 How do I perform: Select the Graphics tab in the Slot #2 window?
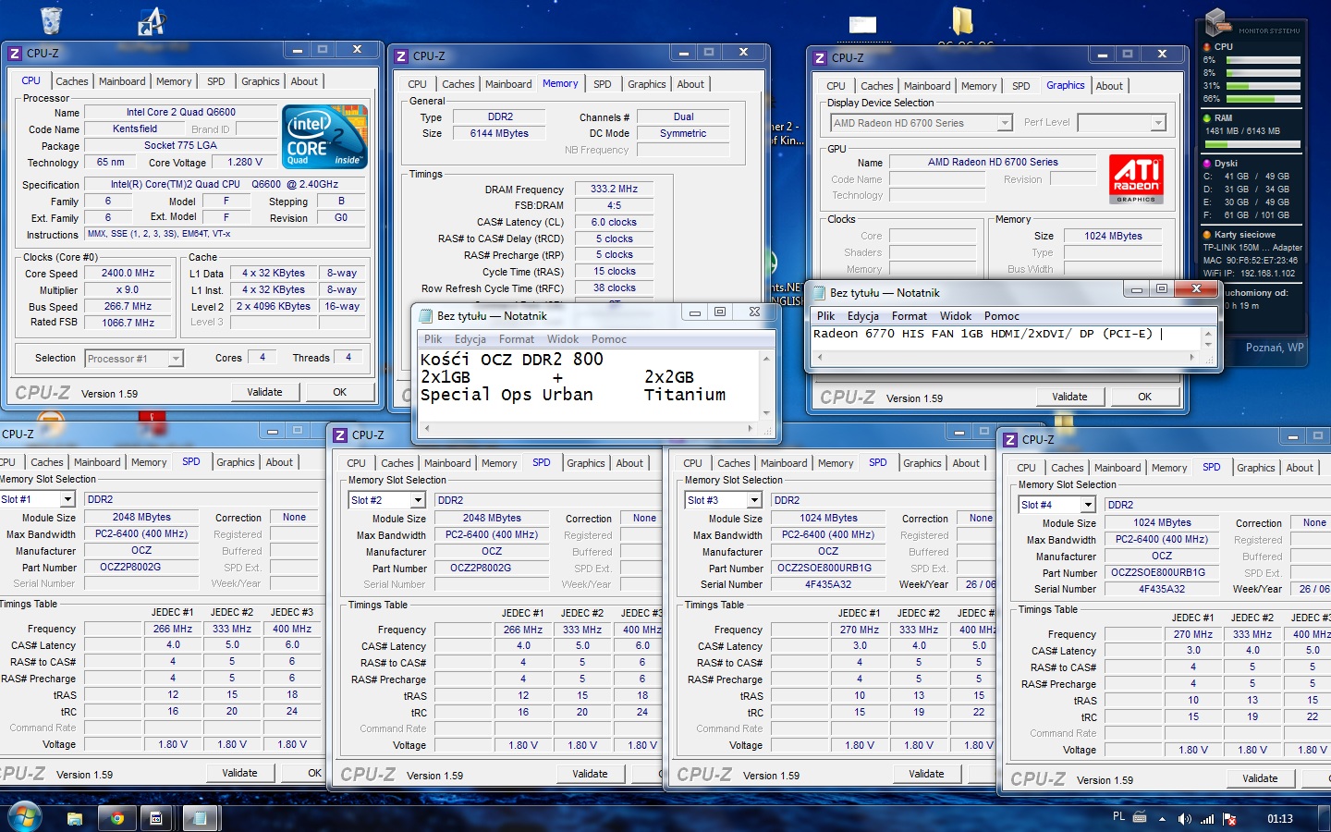(x=586, y=463)
